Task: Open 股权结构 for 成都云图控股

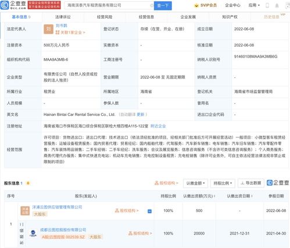Action: pos(140,233)
